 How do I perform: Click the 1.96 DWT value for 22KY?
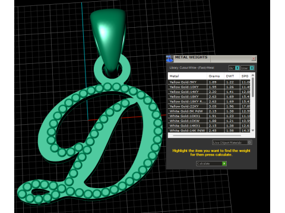point(230,106)
